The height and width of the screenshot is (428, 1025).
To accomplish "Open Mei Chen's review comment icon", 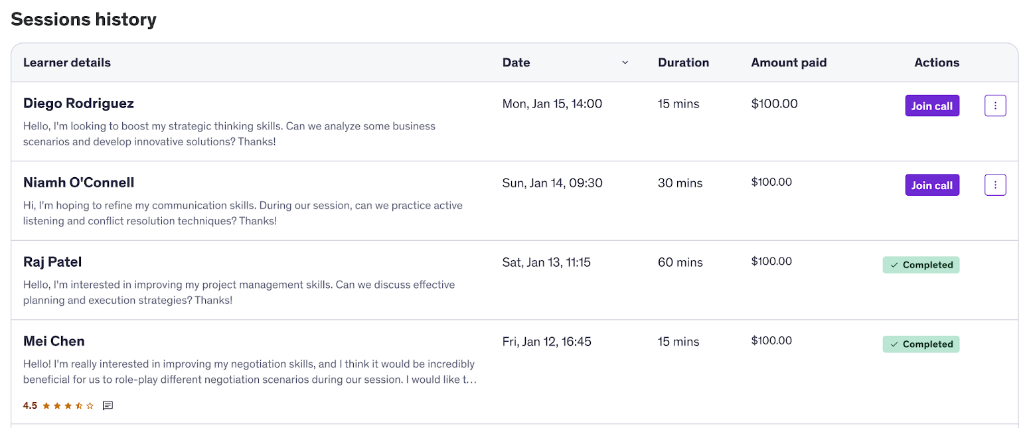I will click(x=108, y=405).
